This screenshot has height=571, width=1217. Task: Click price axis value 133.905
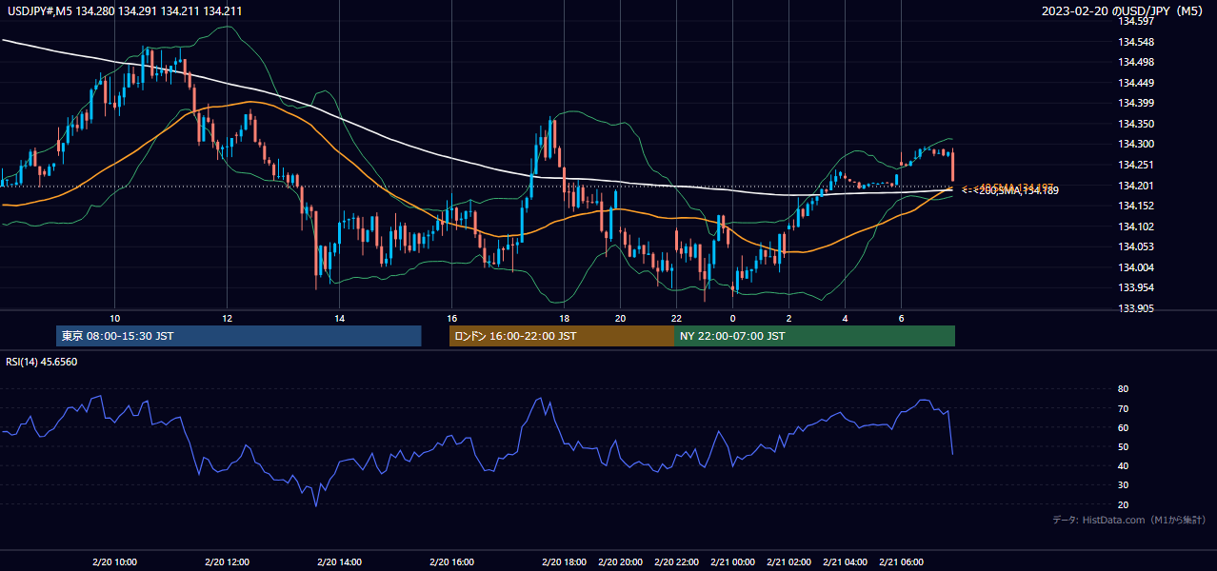pyautogui.click(x=1136, y=308)
